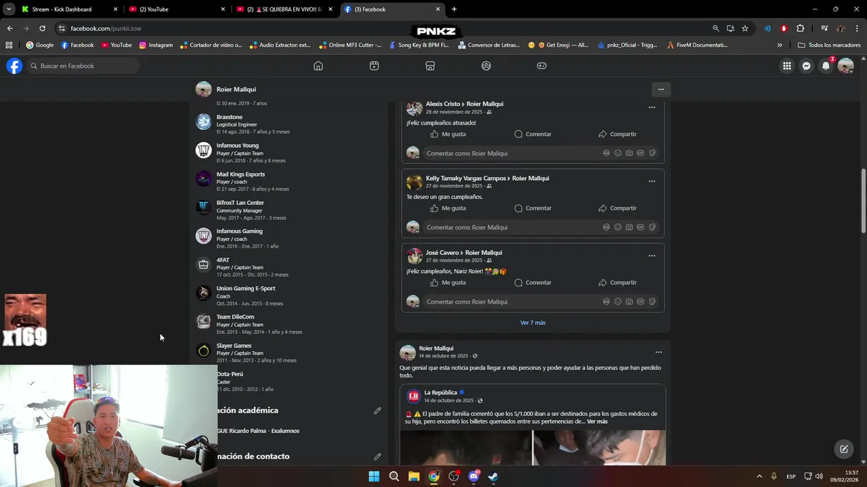Viewport: 867px width, 487px height.
Task: Like Kelly Tamaky Vargas Campos post
Action: point(448,208)
